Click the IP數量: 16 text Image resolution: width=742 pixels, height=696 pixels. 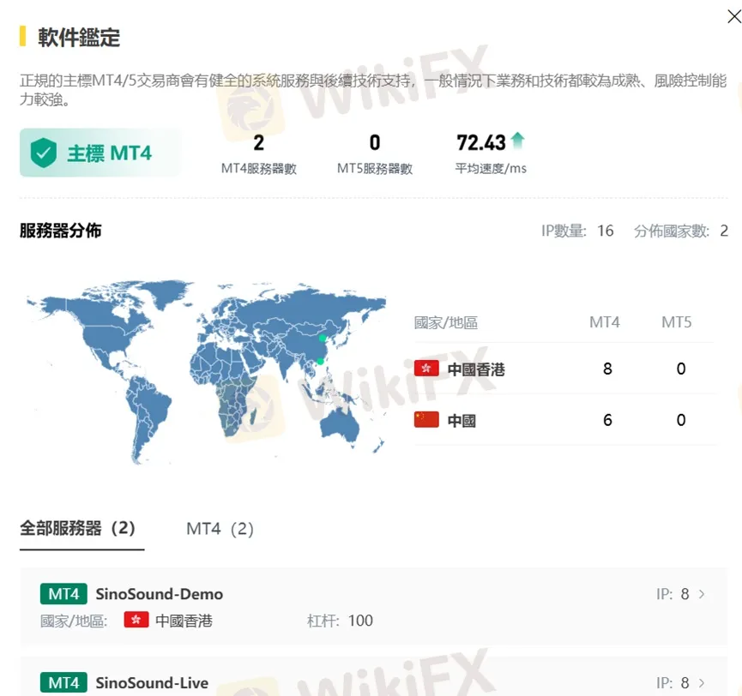577,231
